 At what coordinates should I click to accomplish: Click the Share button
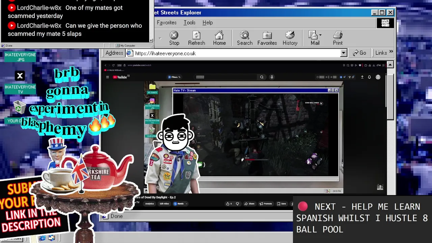[x=249, y=204]
